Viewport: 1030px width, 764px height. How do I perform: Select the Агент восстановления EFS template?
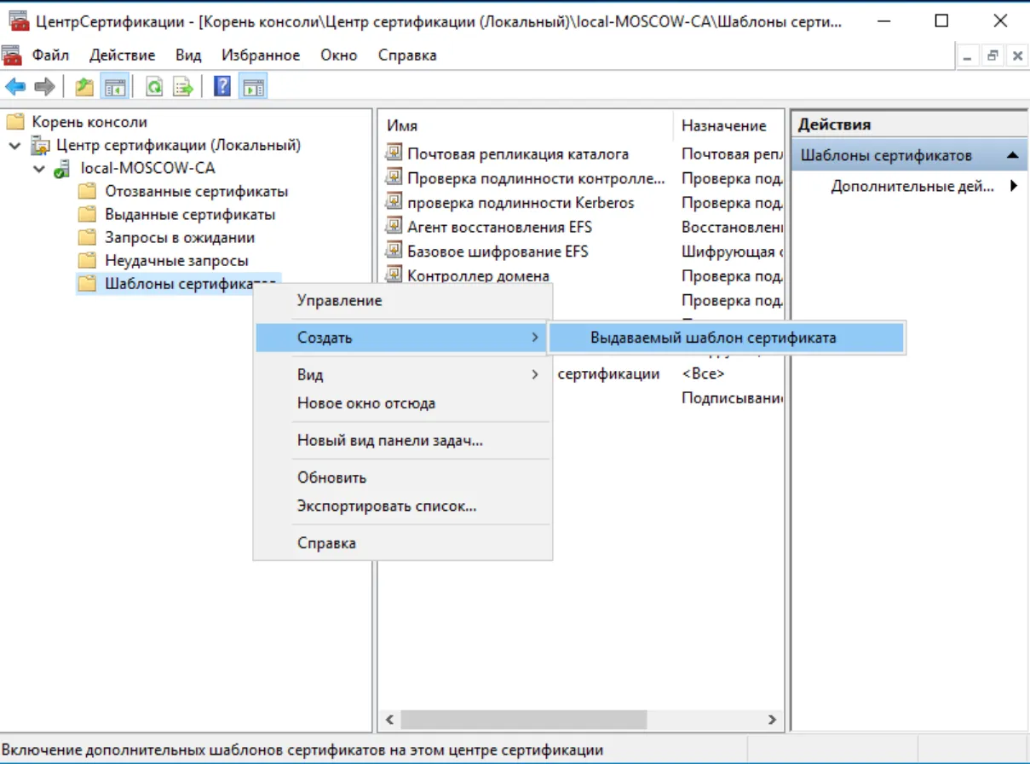pos(499,227)
